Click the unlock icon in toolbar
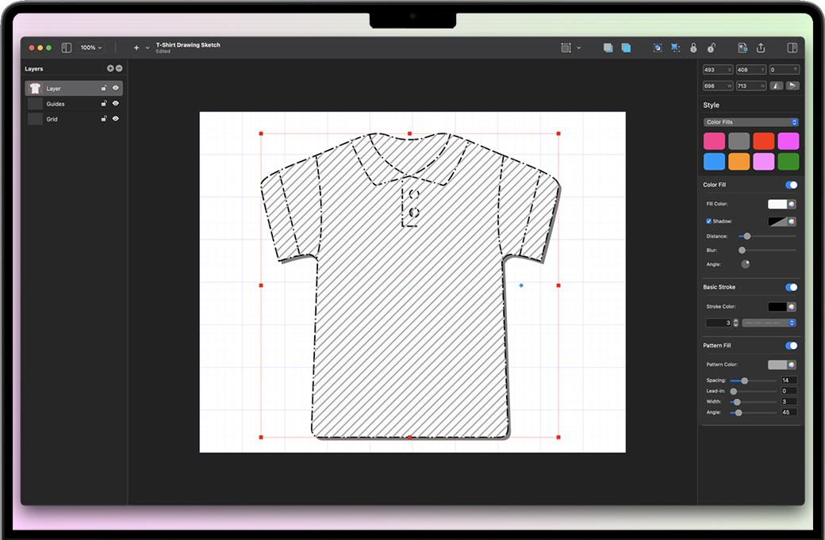The height and width of the screenshot is (540, 825). [712, 48]
